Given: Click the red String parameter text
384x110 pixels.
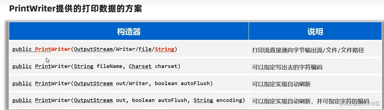Looking at the screenshot, I should [165, 49].
